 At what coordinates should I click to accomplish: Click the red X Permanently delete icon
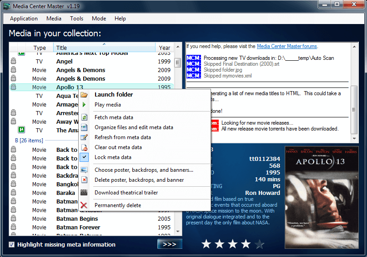tap(84, 205)
